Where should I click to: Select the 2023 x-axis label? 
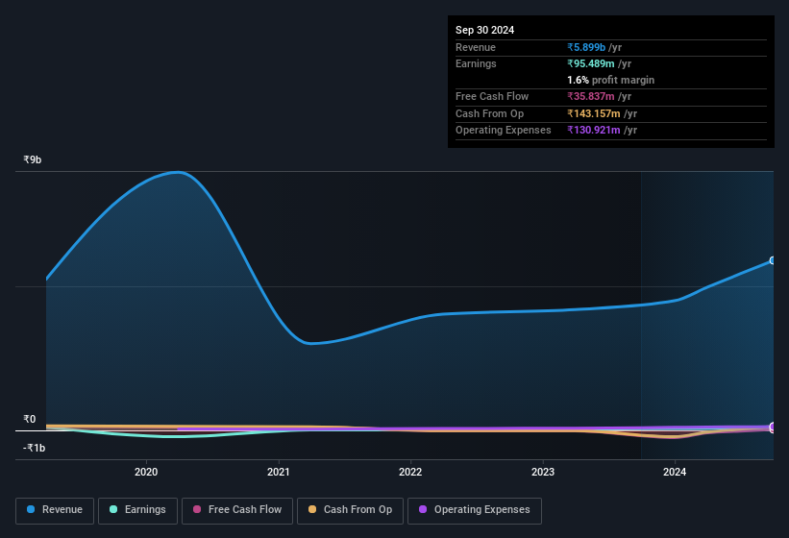542,472
